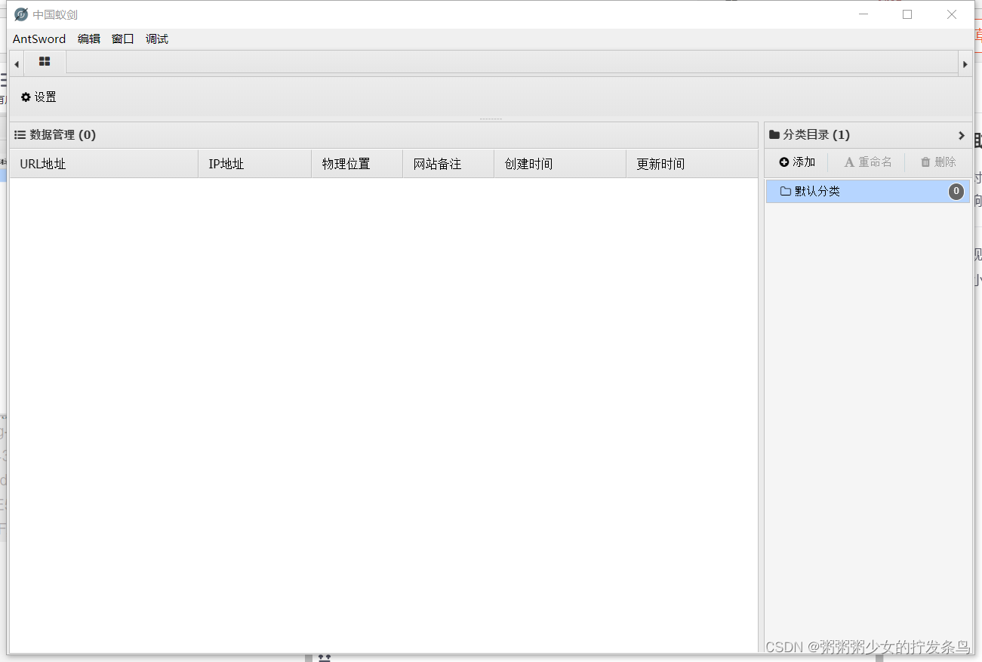The height and width of the screenshot is (662, 982).
Task: Open the 编辑 menu
Action: pyautogui.click(x=89, y=39)
